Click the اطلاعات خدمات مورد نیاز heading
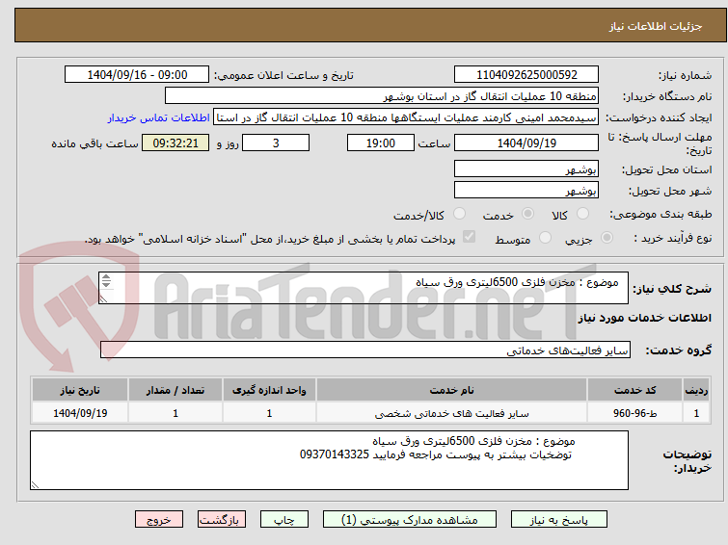Screen dimensions: 728x545 (644, 318)
